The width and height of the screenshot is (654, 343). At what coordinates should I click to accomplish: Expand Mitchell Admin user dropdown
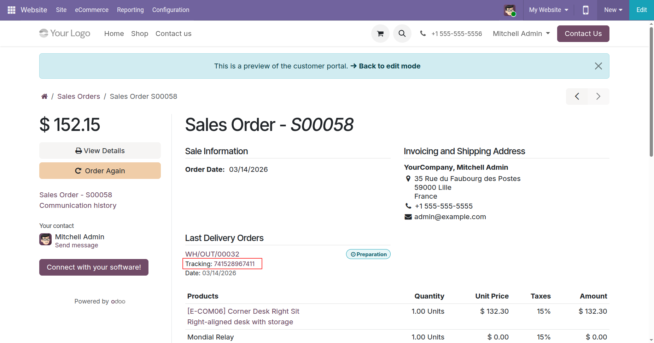tap(521, 34)
